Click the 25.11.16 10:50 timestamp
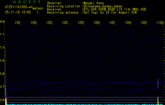This screenshot has height=105, width=165. click(18, 12)
